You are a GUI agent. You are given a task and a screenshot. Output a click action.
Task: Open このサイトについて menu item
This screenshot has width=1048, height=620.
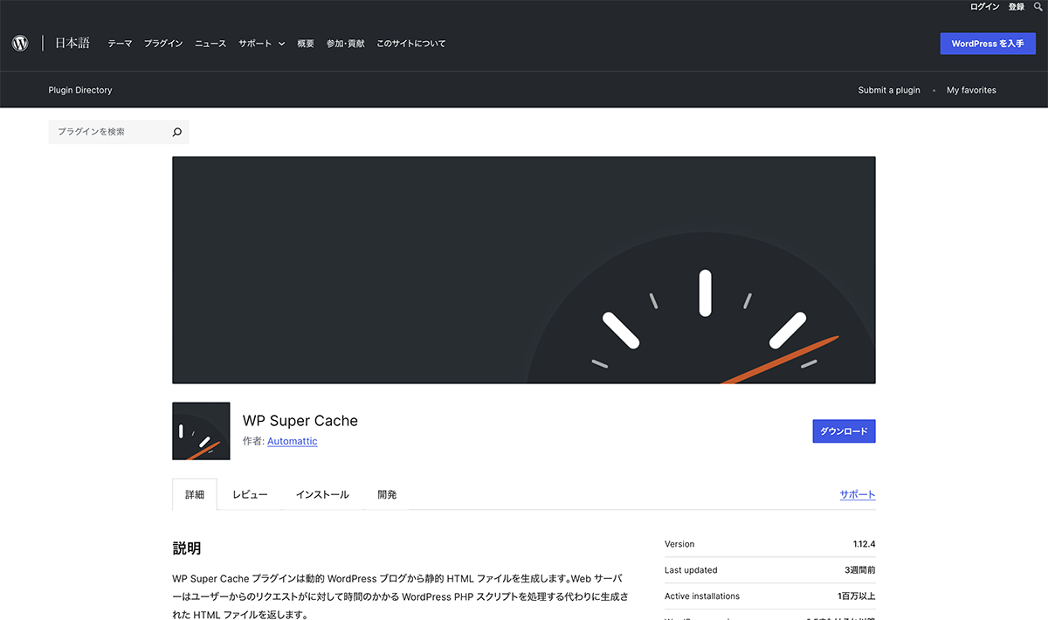(410, 44)
